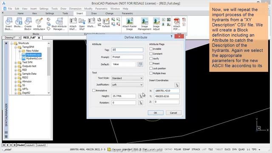Expand the New folder node
This screenshot has height=153, width=272.
[x=20, y=51]
